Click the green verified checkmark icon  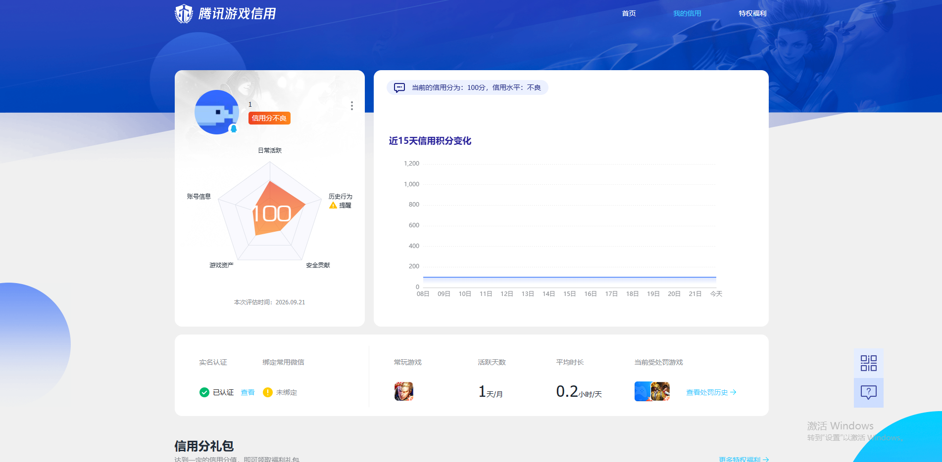point(204,392)
